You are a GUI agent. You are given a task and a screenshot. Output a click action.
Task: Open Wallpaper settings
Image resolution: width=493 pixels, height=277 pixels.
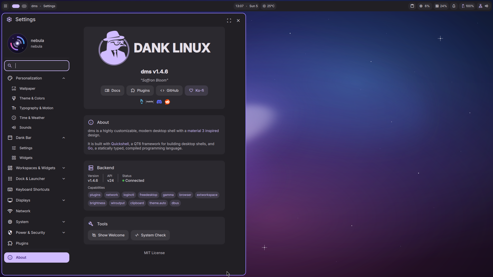(37, 88)
